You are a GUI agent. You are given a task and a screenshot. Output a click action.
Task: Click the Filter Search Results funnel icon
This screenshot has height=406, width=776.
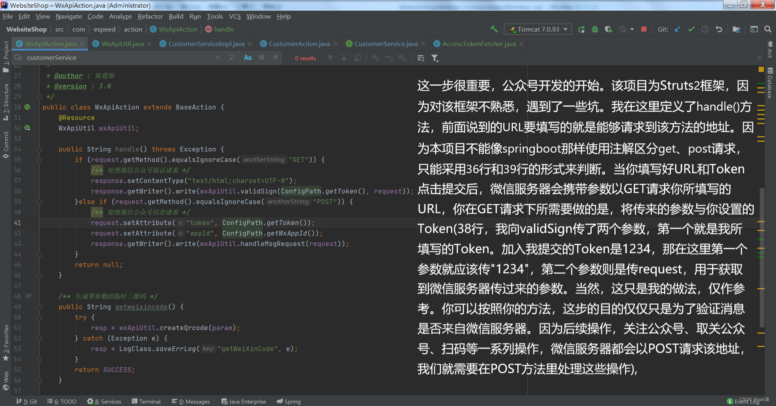click(435, 58)
